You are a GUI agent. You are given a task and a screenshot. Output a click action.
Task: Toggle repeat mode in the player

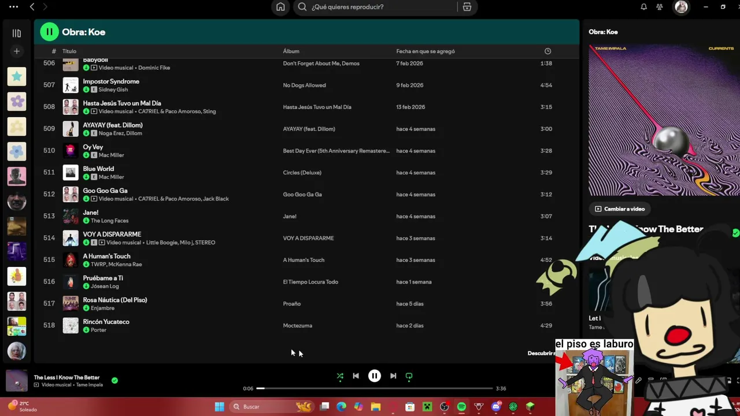[x=409, y=376]
